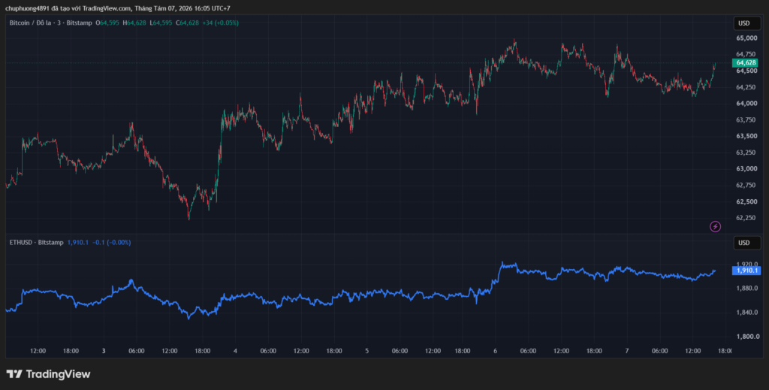This screenshot has height=390, width=769.
Task: Click the 63,750 price axis label
Action: click(x=746, y=120)
